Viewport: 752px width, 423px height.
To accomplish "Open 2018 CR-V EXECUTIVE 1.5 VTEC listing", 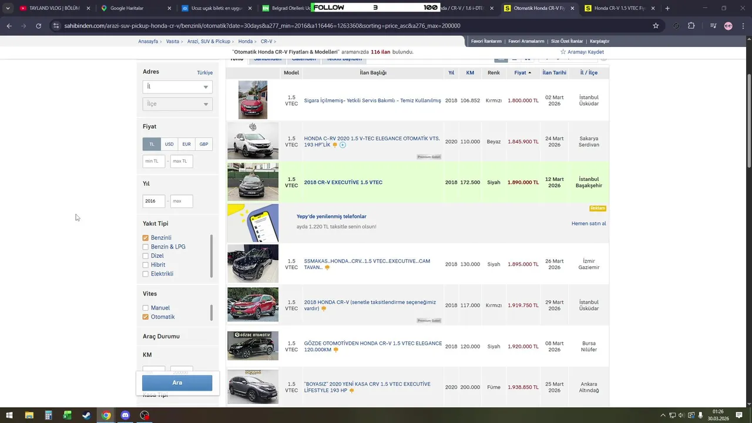I will 343,182.
